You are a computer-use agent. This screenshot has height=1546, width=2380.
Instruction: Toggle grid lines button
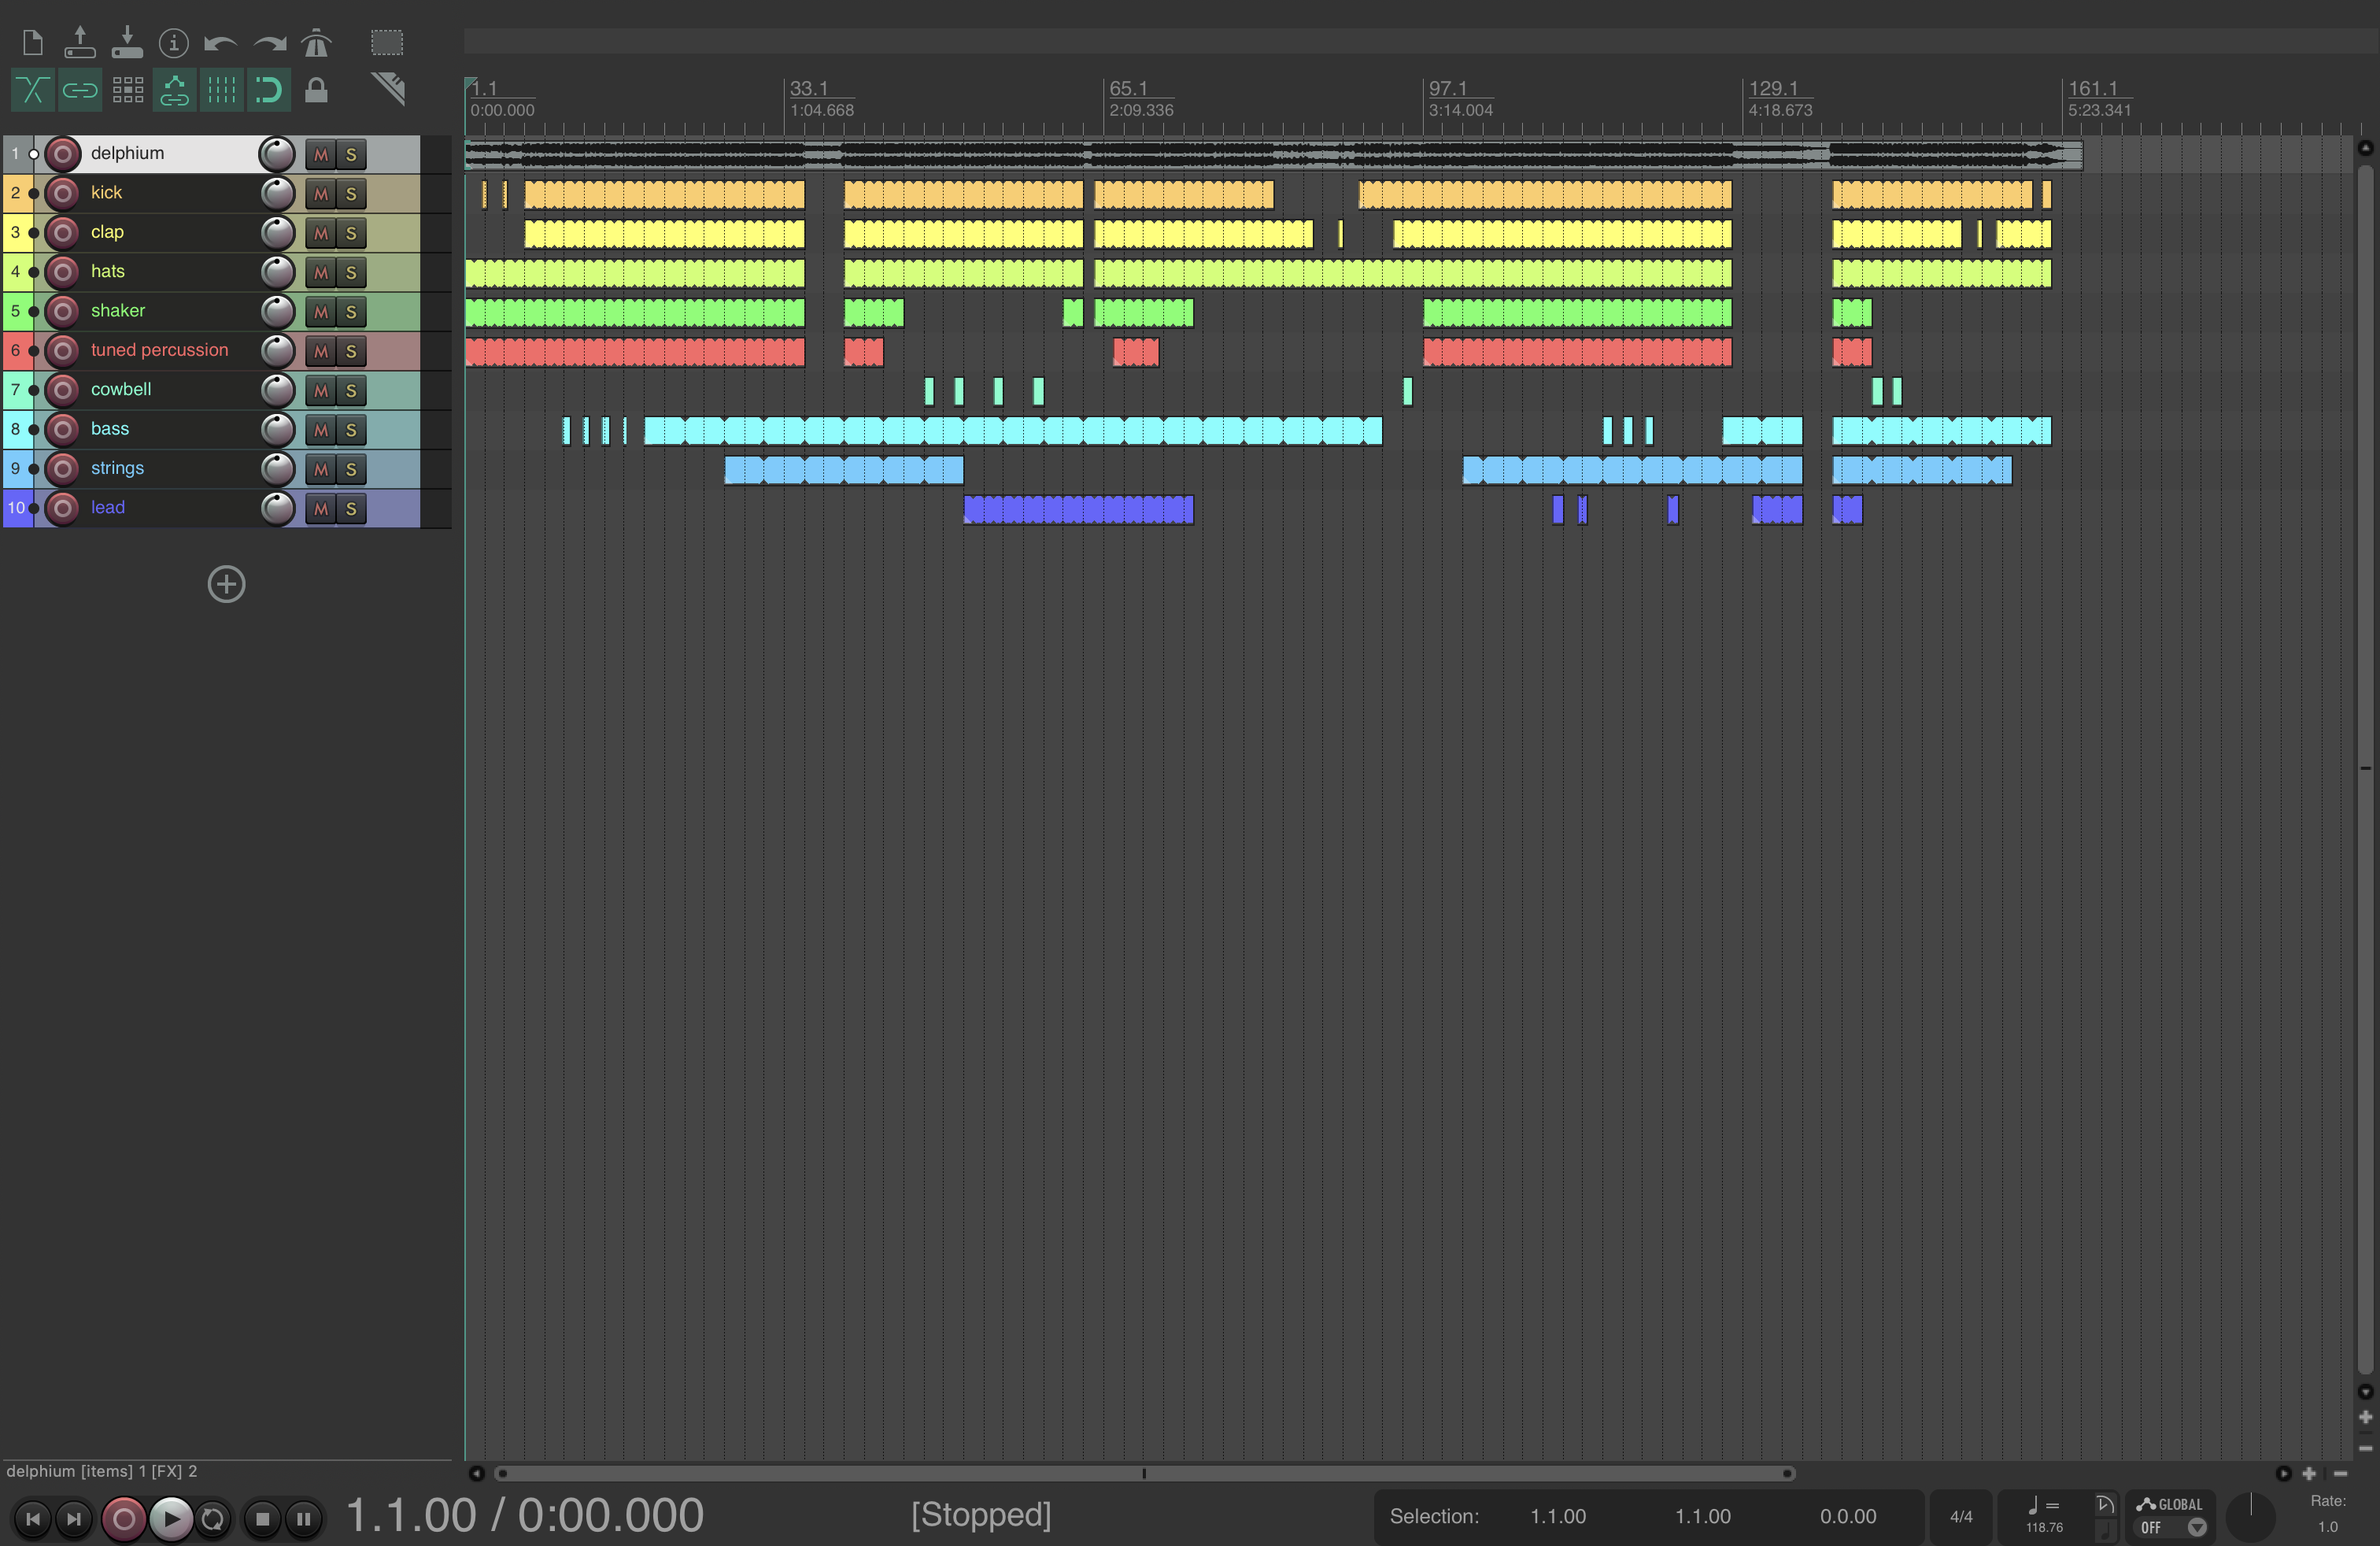[221, 91]
